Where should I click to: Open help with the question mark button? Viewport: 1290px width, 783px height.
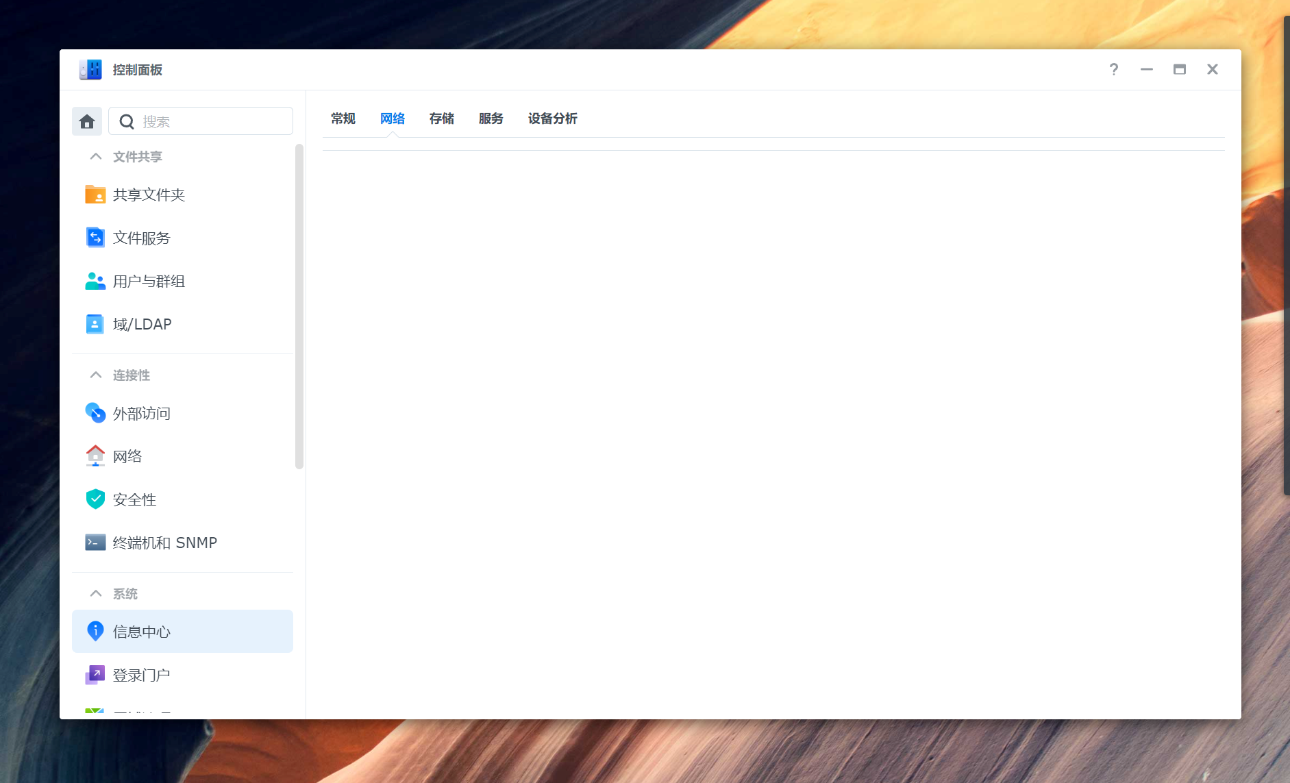tap(1114, 69)
